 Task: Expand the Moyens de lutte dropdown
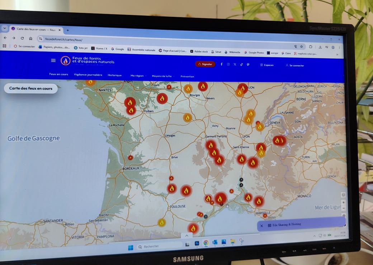click(163, 76)
